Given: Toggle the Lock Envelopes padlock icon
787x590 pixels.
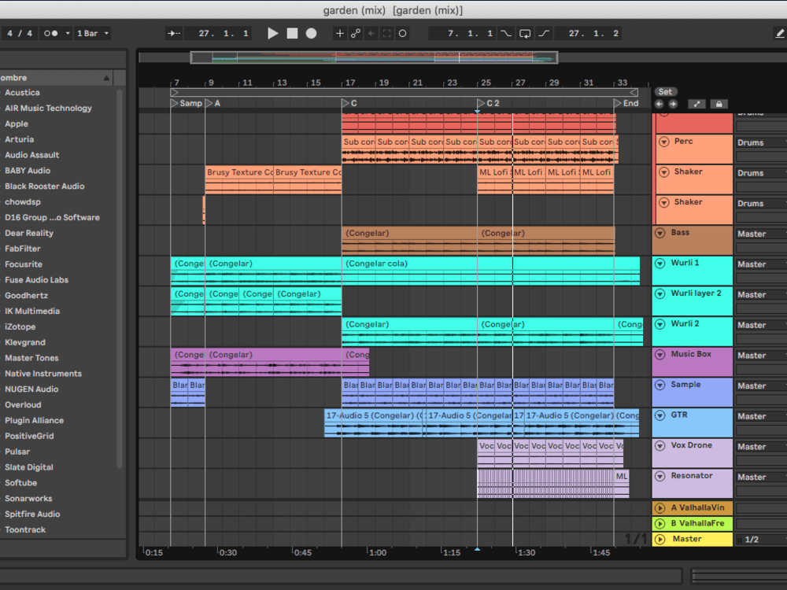Looking at the screenshot, I should pos(719,104).
